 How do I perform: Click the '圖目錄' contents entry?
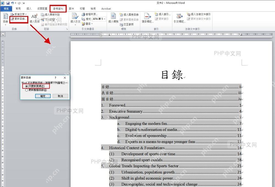[x=171, y=99]
